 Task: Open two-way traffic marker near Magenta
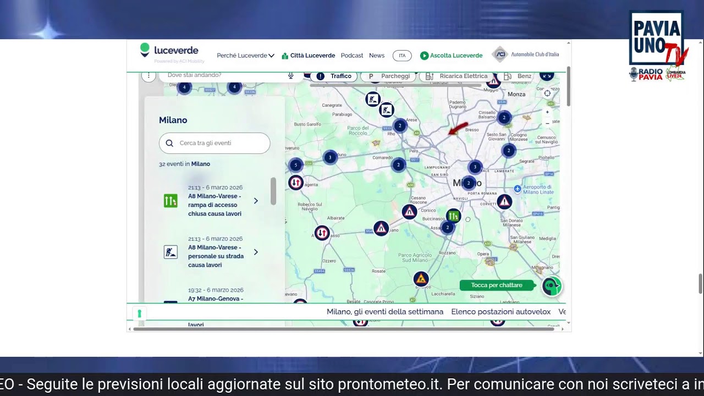click(296, 183)
